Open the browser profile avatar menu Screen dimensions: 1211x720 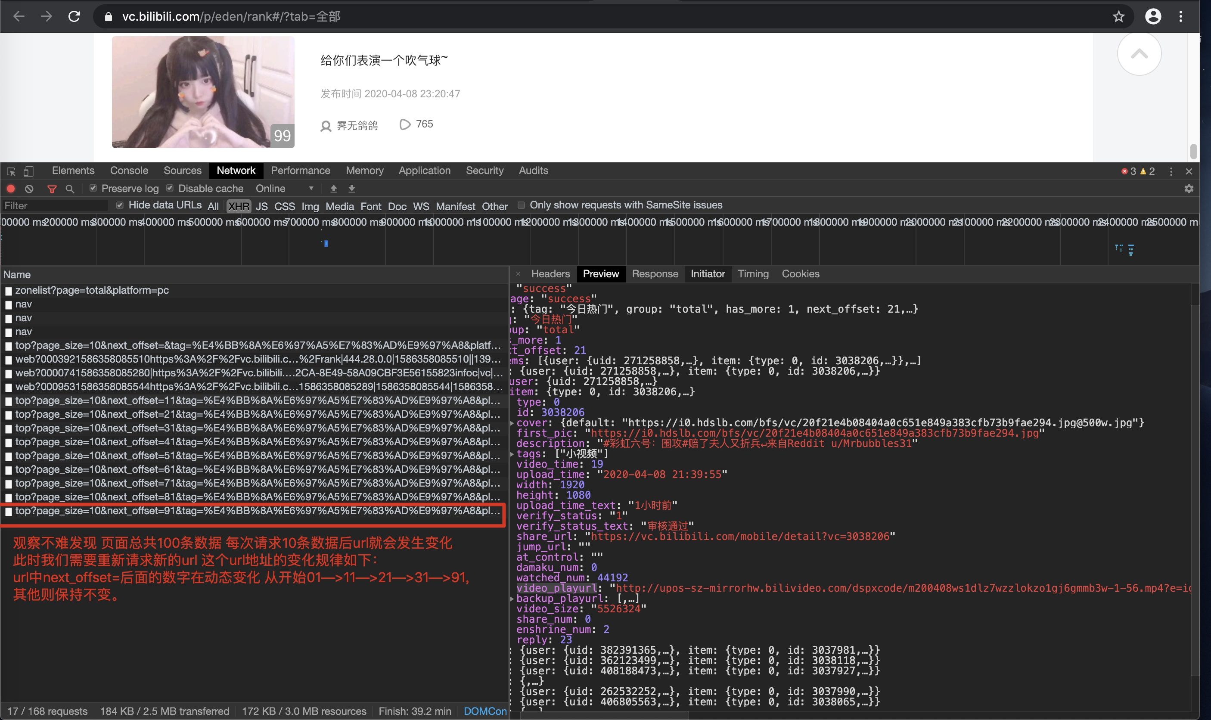1153,16
